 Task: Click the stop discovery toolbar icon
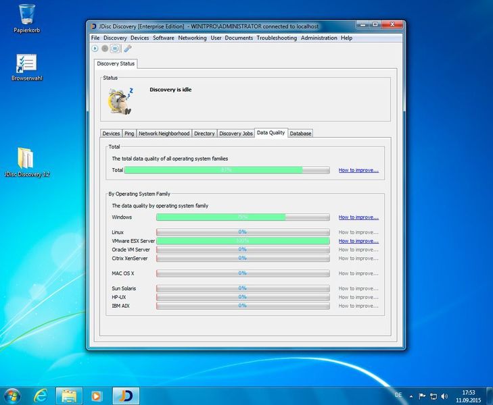coord(105,49)
